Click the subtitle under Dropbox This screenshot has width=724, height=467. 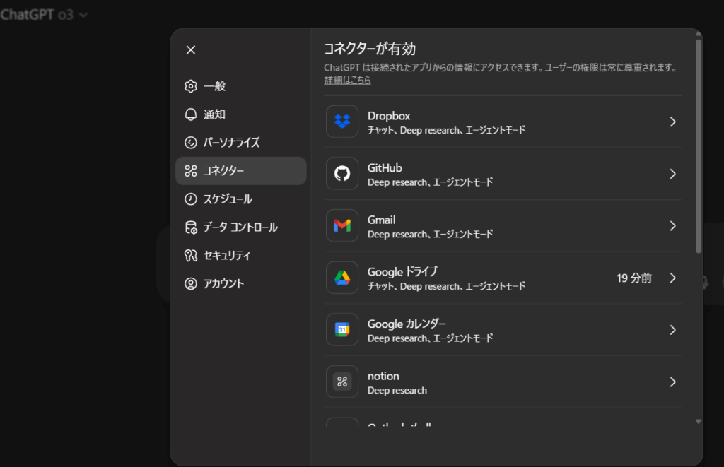447,131
